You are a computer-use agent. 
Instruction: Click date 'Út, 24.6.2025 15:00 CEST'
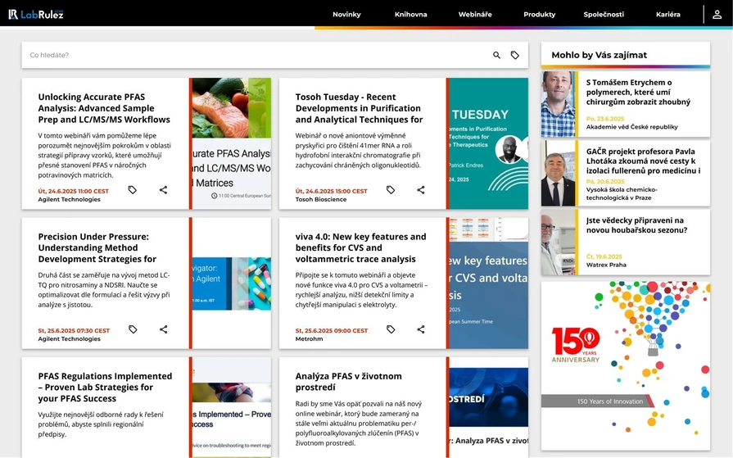(332, 191)
